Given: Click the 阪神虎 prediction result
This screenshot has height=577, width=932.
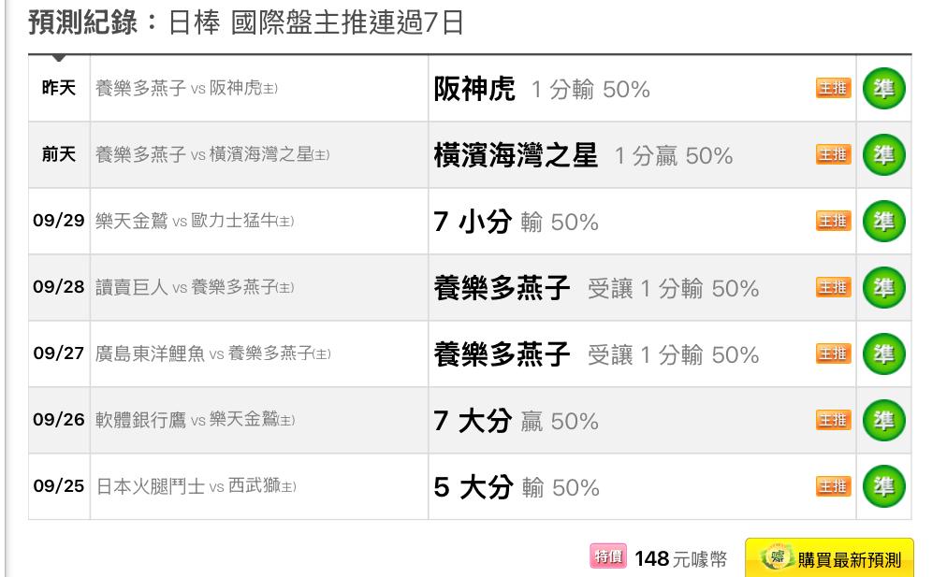Looking at the screenshot, I should click(474, 89).
